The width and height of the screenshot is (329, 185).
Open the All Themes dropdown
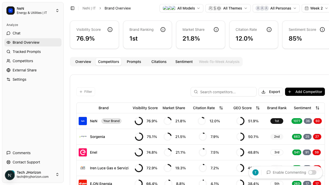[228, 8]
